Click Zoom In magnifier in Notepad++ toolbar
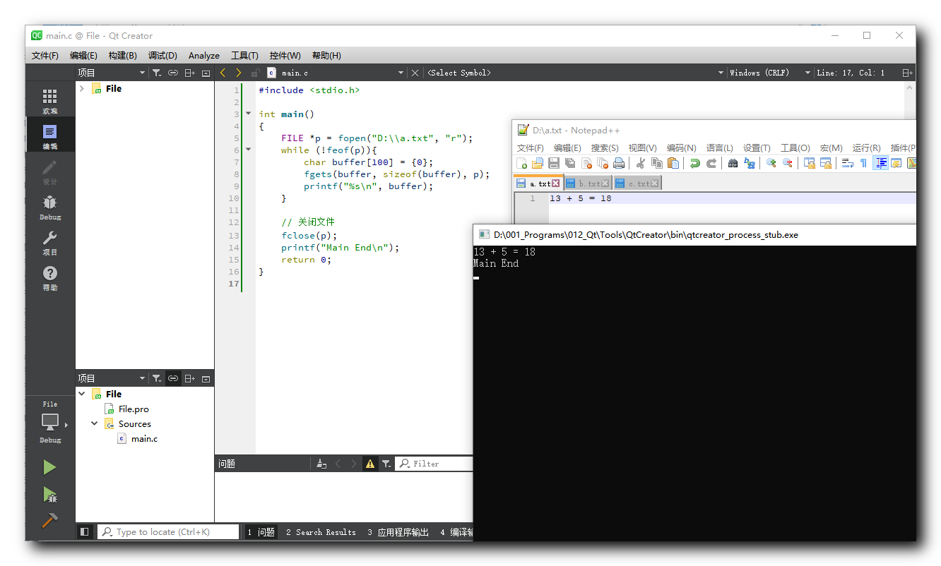Image resolution: width=941 pixels, height=566 pixels. (771, 163)
